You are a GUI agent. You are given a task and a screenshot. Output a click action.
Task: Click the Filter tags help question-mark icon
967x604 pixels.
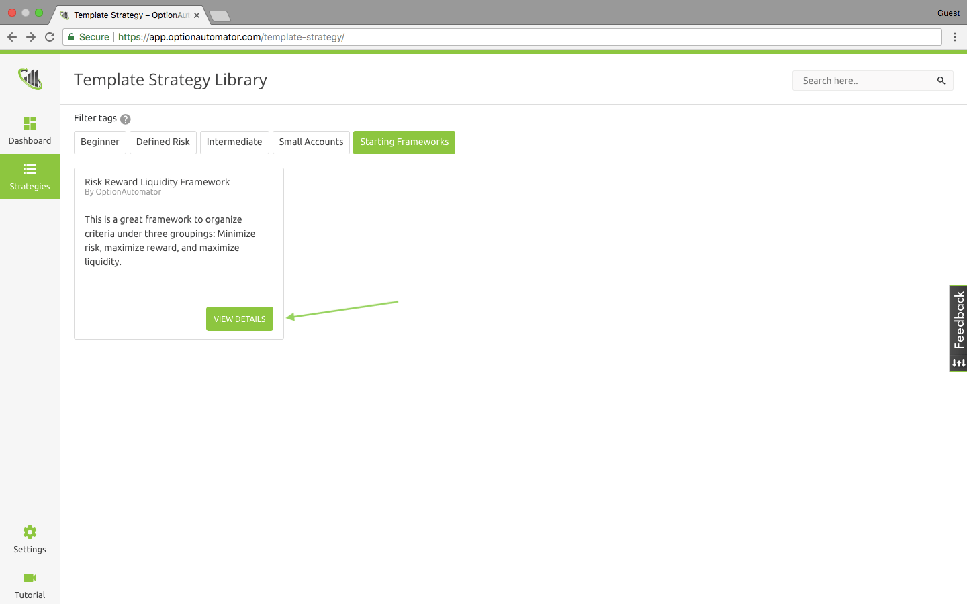coord(125,119)
